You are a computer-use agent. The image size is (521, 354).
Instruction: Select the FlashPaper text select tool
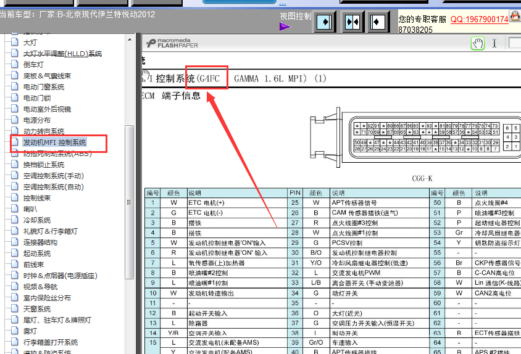pyautogui.click(x=494, y=44)
